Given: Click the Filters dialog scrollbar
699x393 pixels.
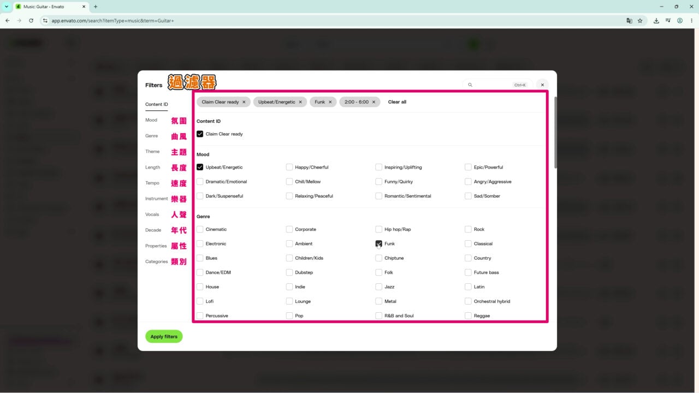Looking at the screenshot, I should pos(555,133).
